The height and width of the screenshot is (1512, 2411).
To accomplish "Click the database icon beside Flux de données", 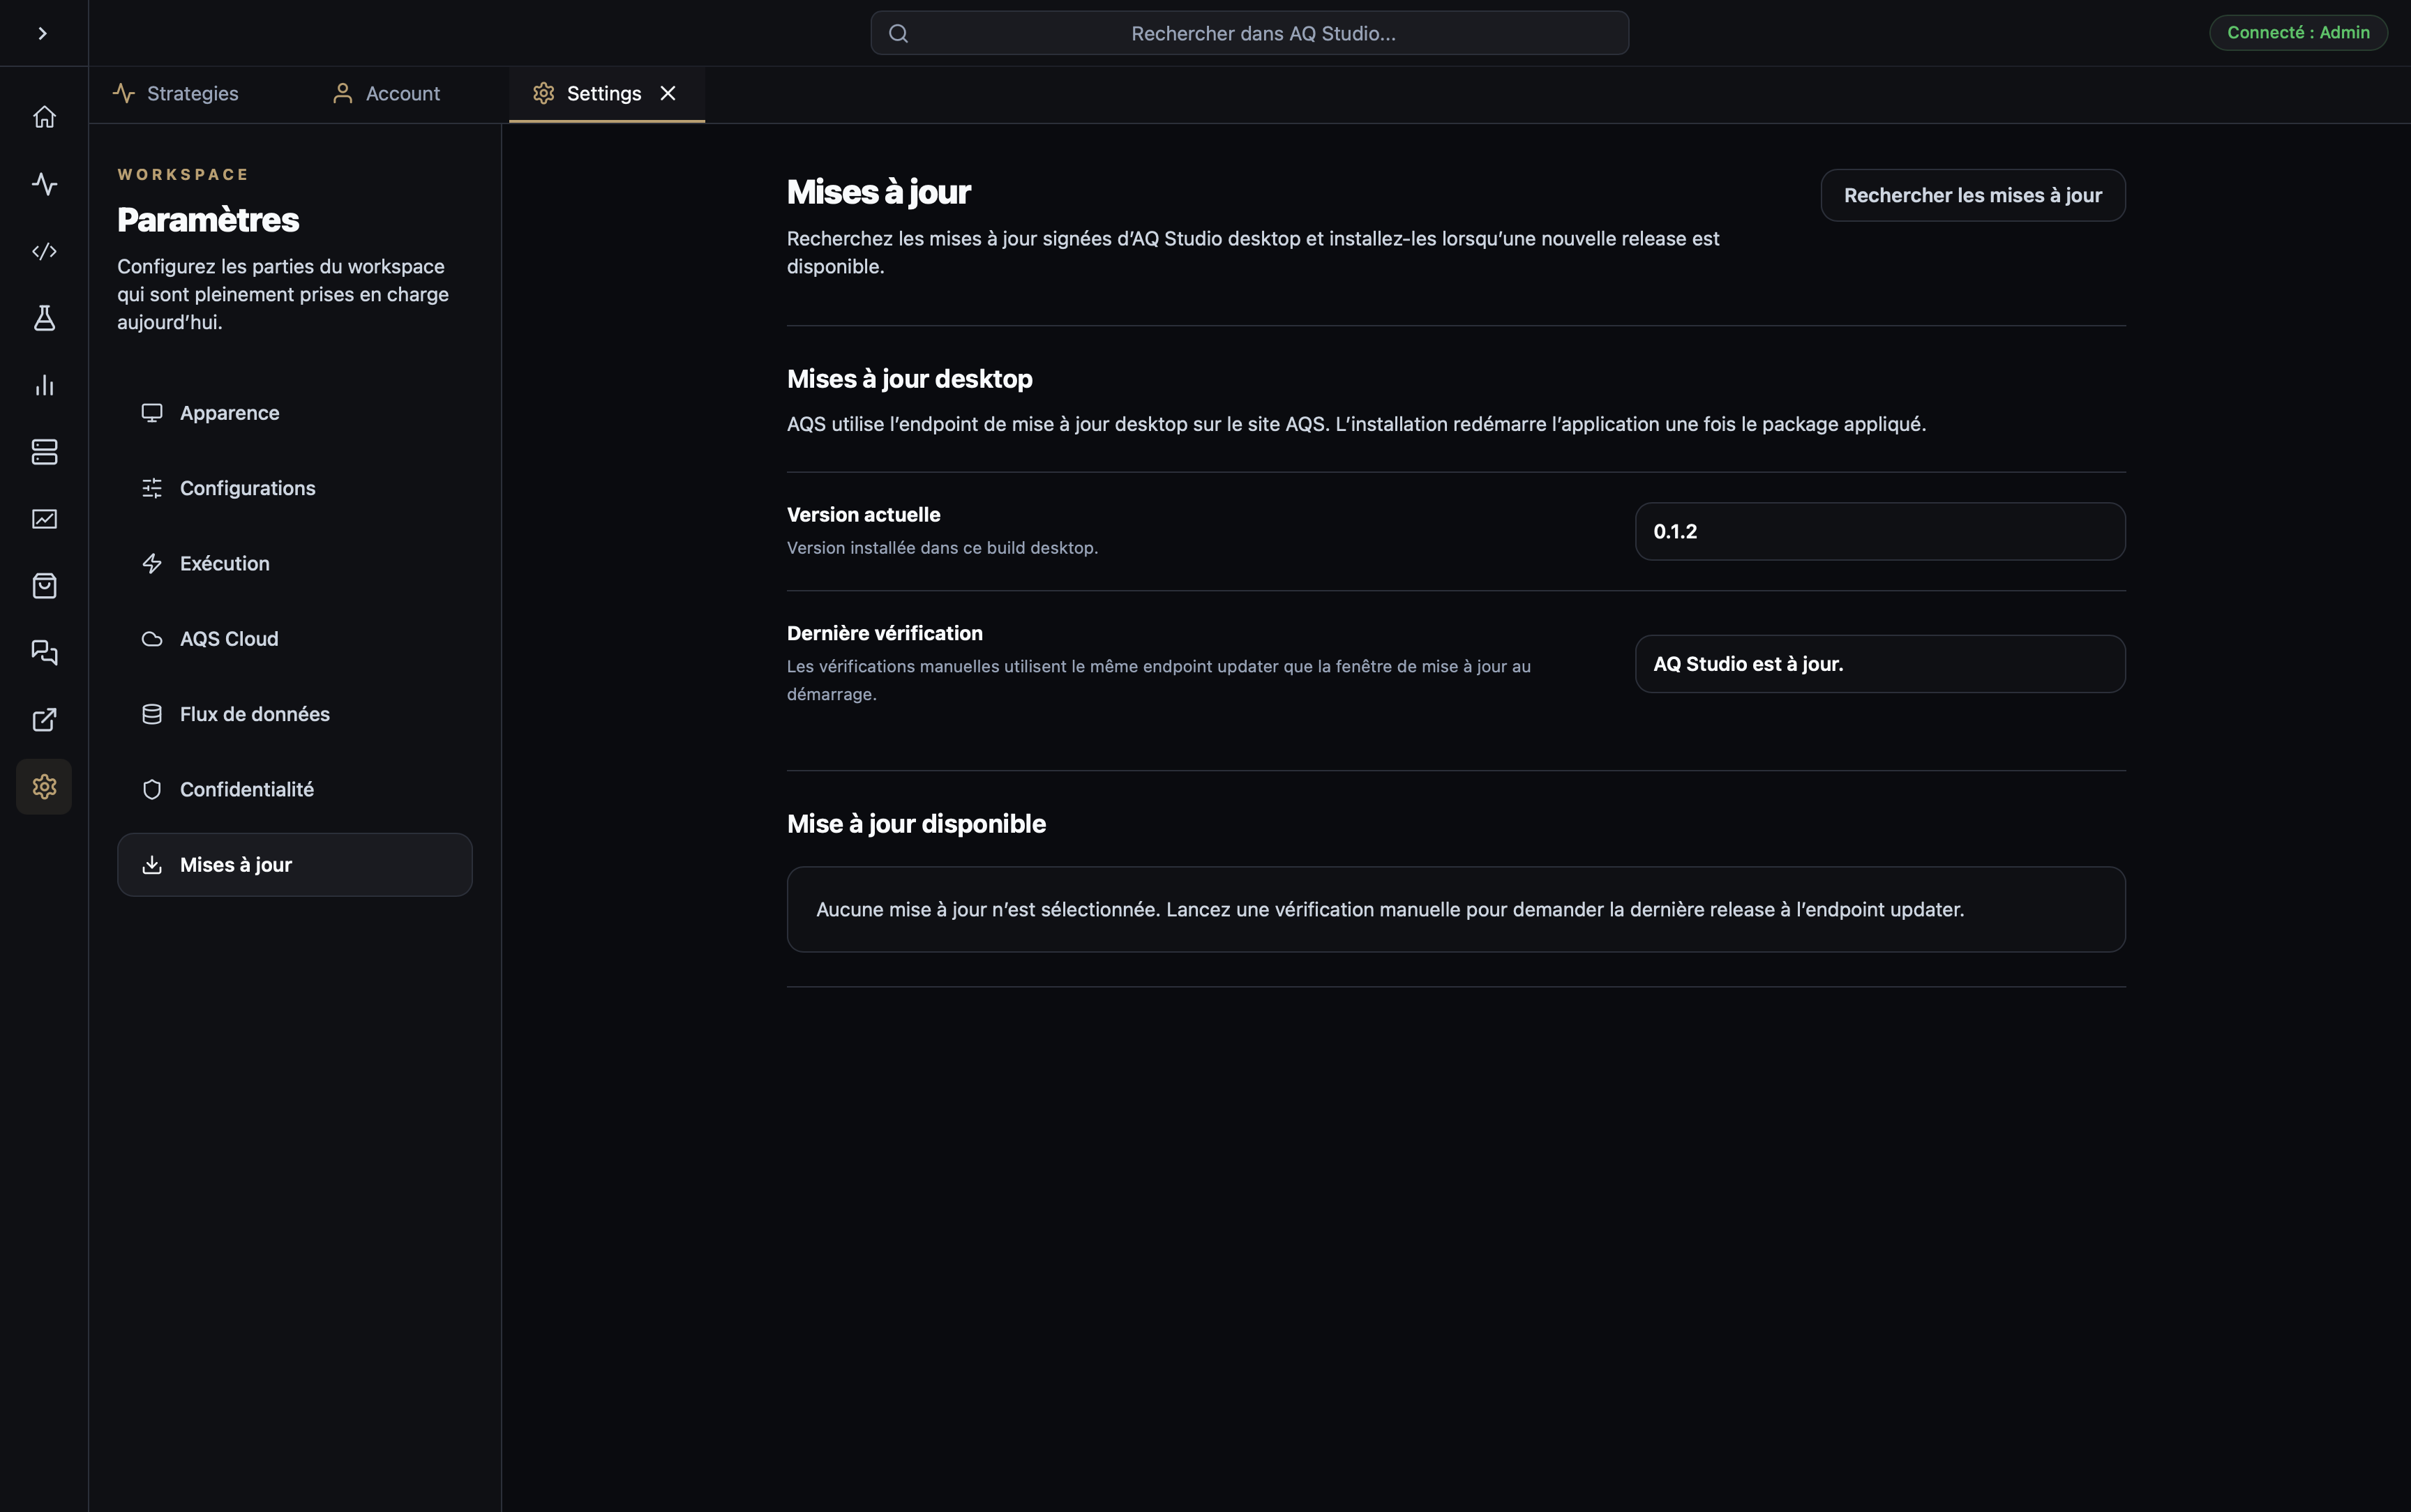I will tap(152, 714).
